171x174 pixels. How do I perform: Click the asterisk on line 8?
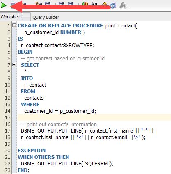point(26,71)
